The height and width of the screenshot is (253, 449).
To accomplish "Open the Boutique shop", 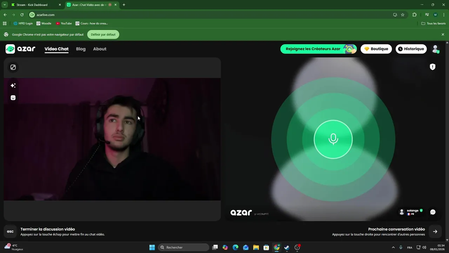I will click(376, 49).
